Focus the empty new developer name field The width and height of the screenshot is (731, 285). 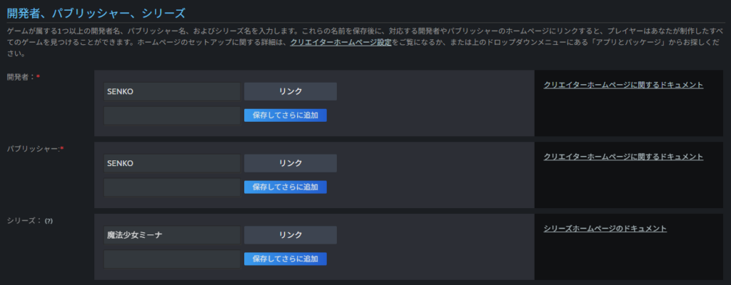click(172, 115)
